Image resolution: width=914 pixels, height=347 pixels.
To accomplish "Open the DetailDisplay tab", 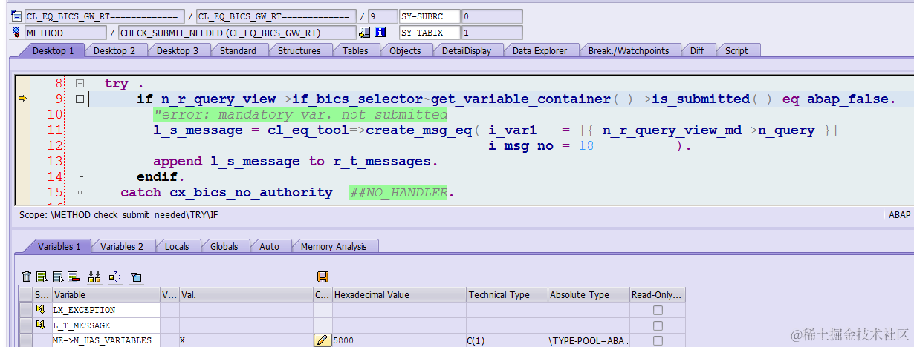I will (467, 50).
